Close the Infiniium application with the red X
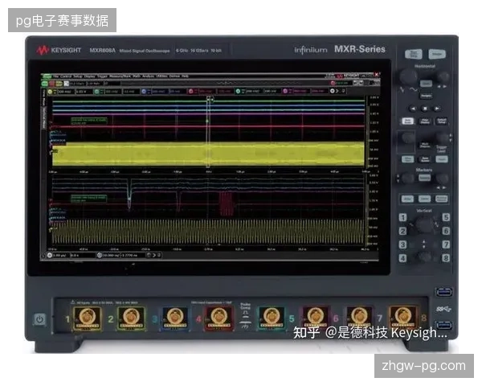This screenshot has height=386, width=482. coord(376,75)
